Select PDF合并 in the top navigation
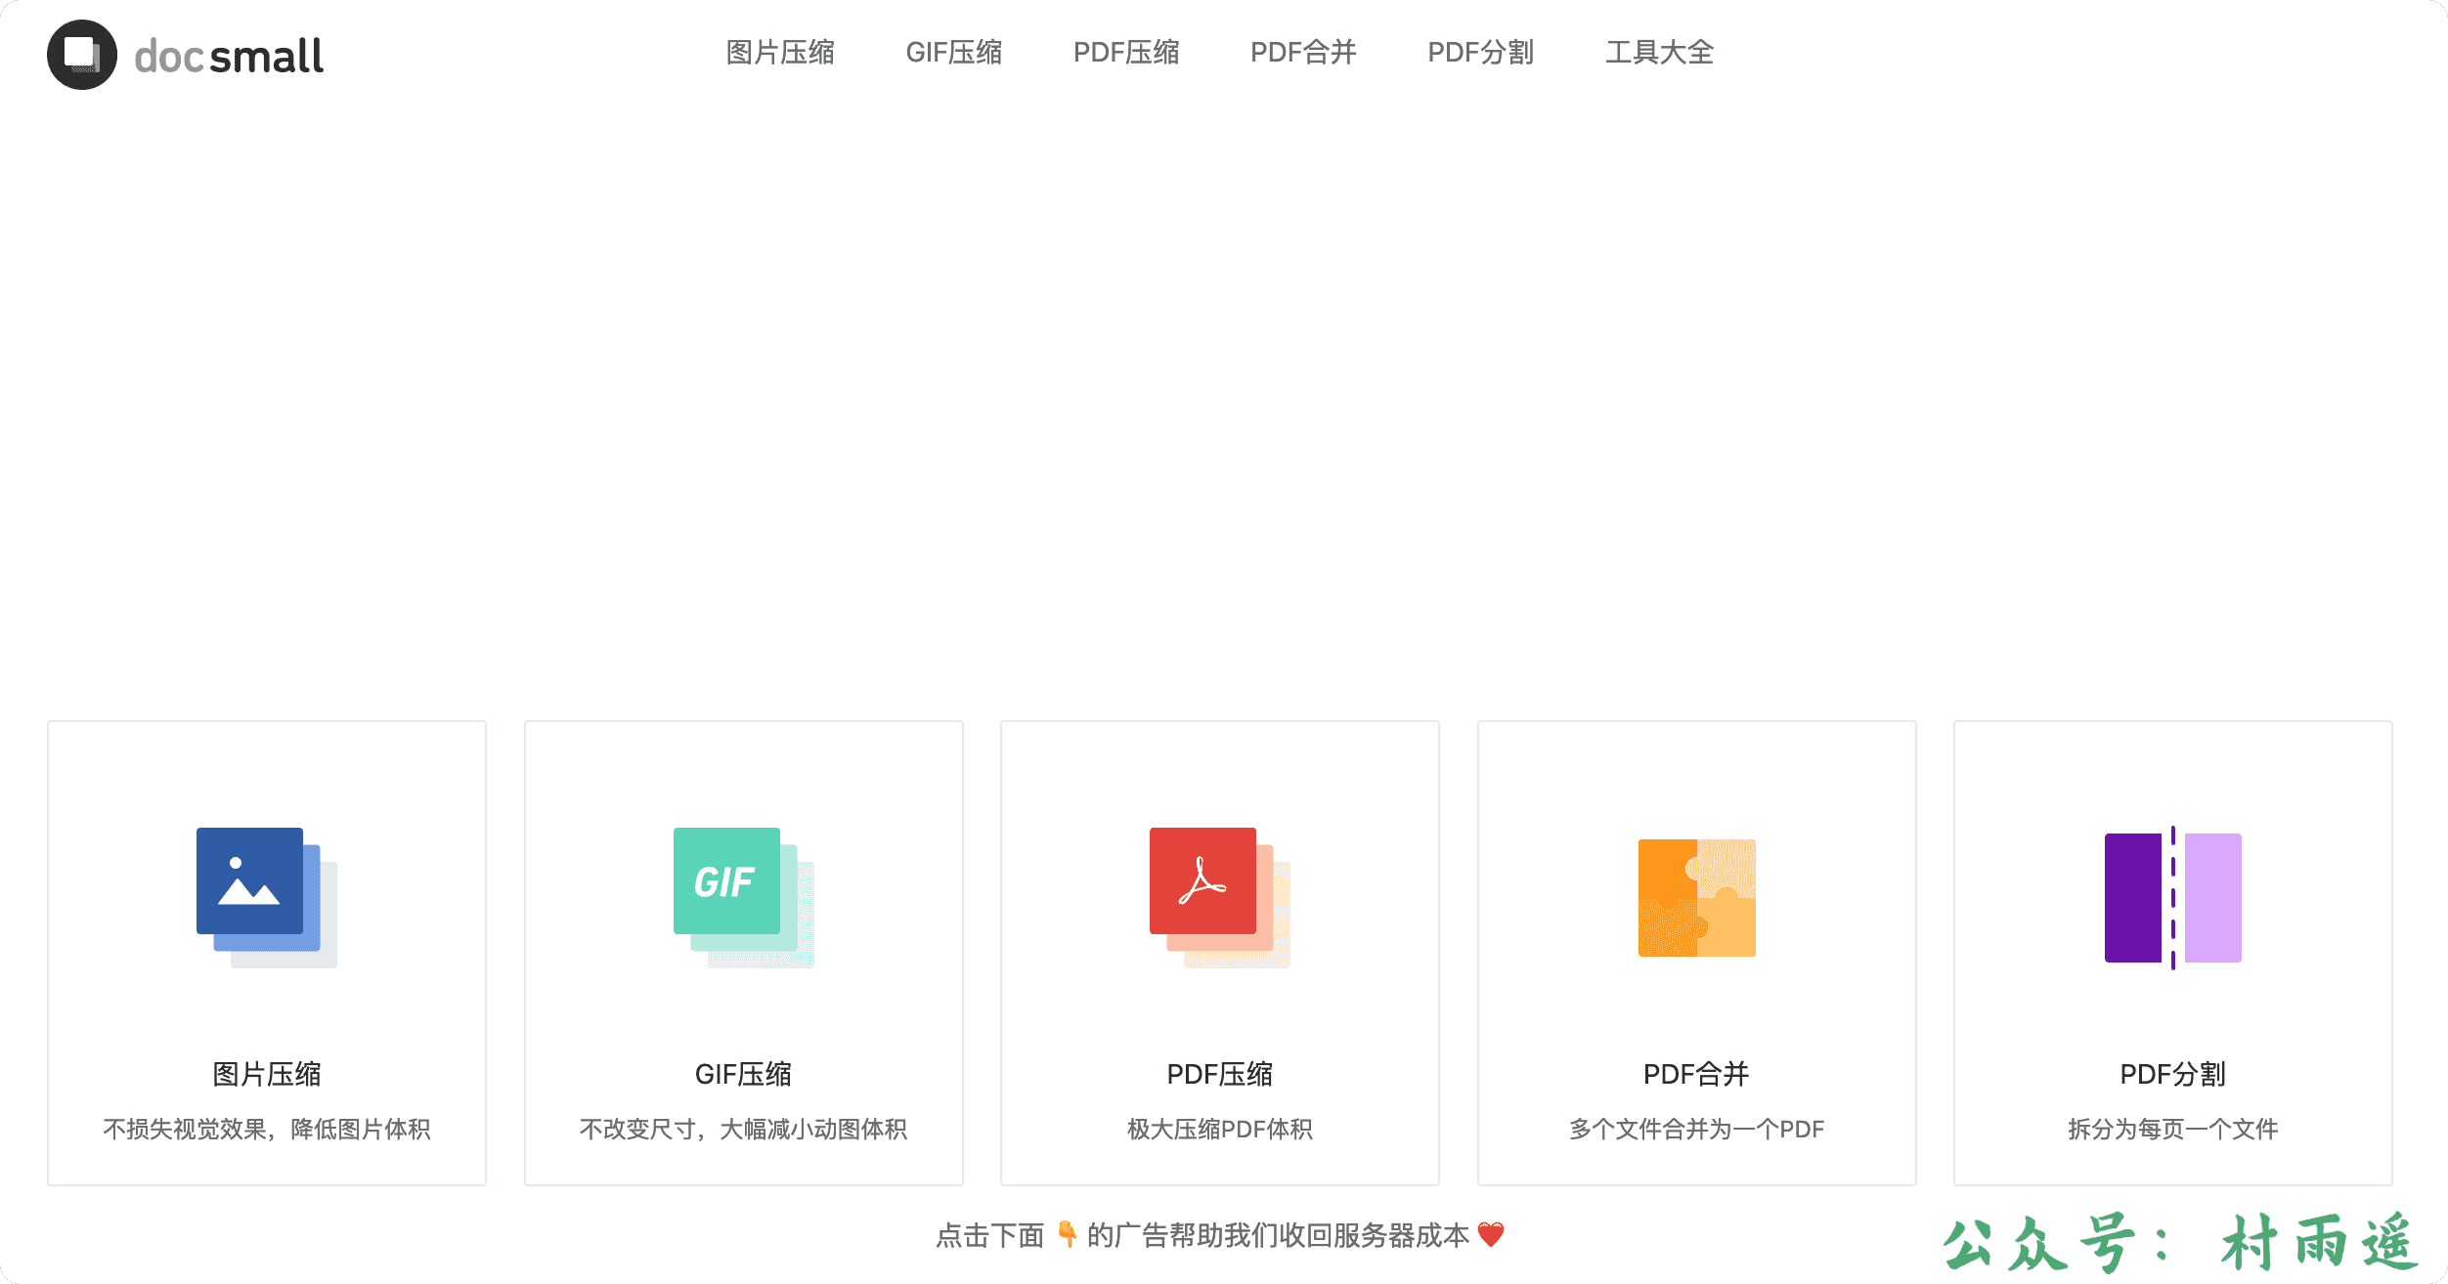Screen dimensions: 2448x1284 click(1303, 52)
